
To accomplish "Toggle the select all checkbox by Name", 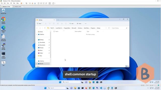I will [54, 31].
